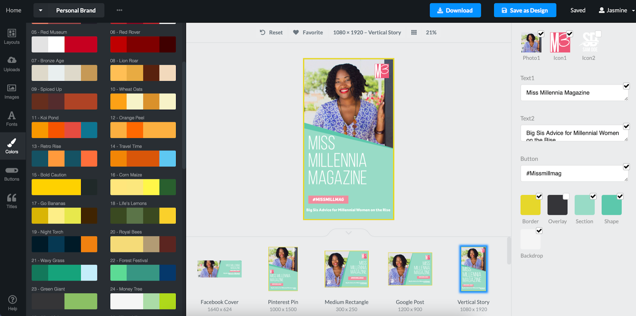This screenshot has width=636, height=316.
Task: Toggle the Border color checkbox
Action: pyautogui.click(x=539, y=196)
